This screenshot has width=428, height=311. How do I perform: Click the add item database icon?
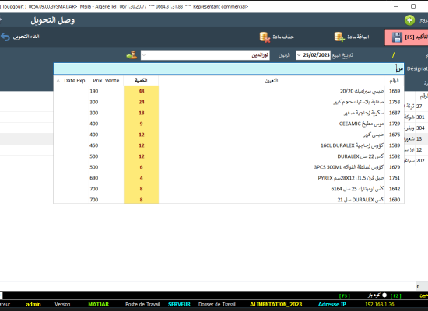pos(339,37)
